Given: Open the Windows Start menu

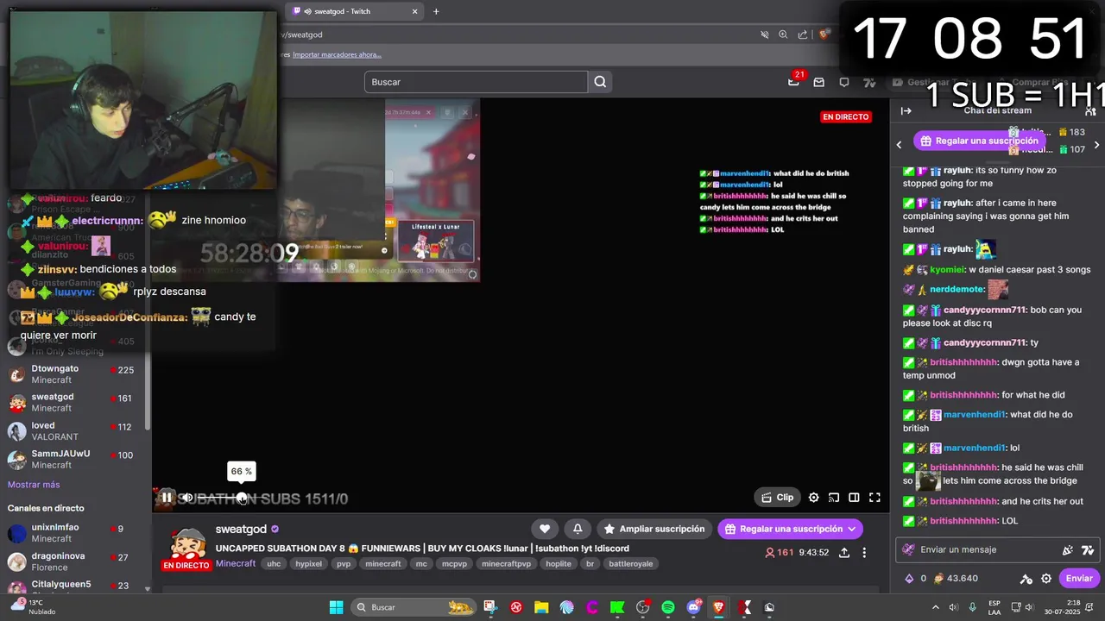Looking at the screenshot, I should point(336,607).
